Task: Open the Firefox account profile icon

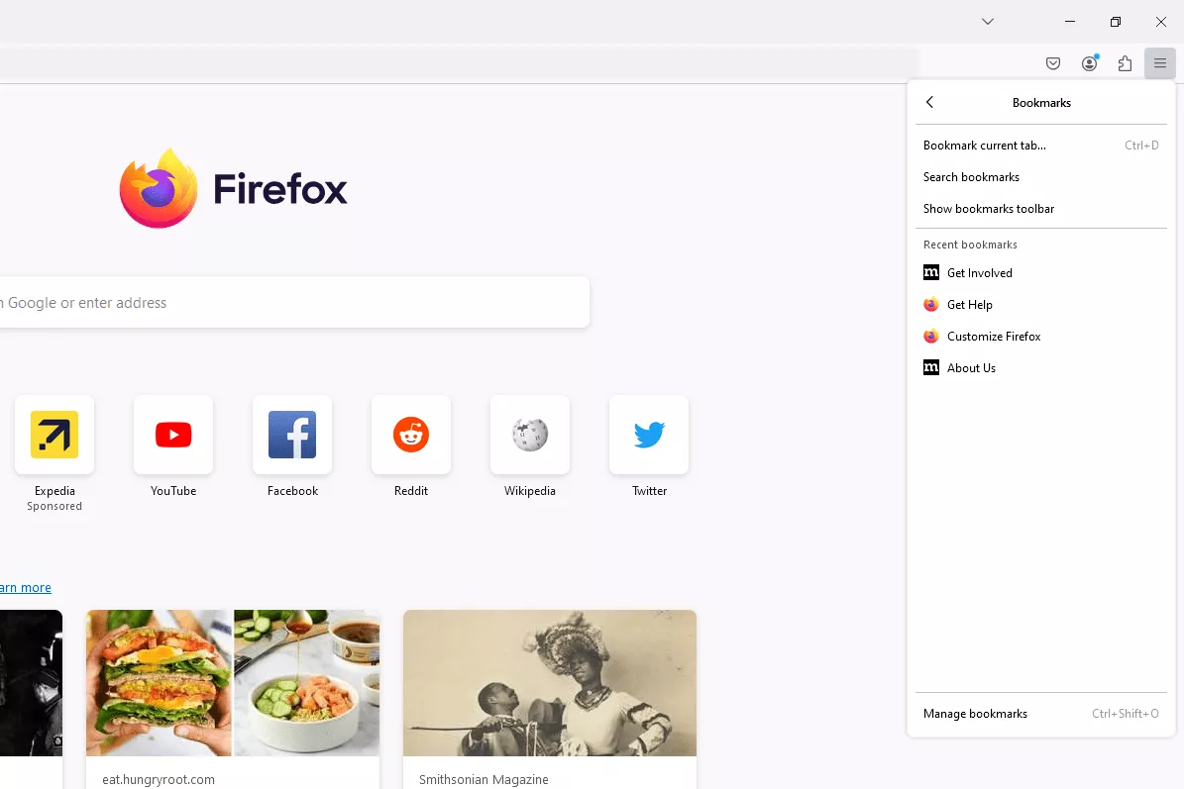Action: pos(1089,64)
